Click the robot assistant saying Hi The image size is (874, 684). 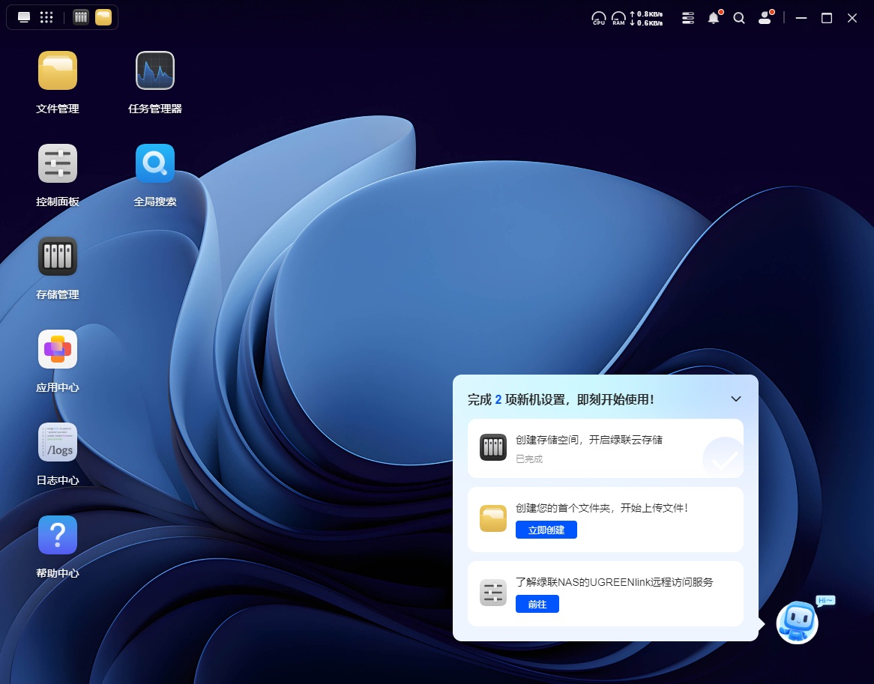pos(798,622)
